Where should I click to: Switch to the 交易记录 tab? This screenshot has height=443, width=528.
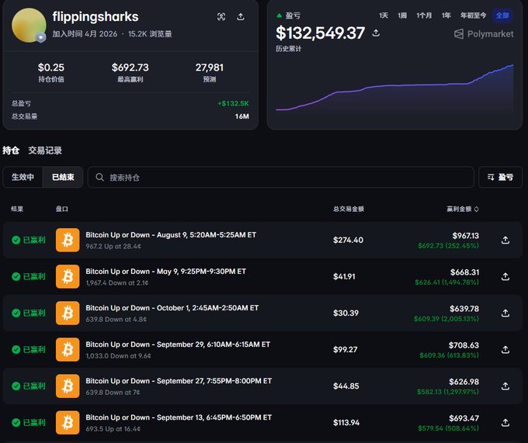point(45,151)
